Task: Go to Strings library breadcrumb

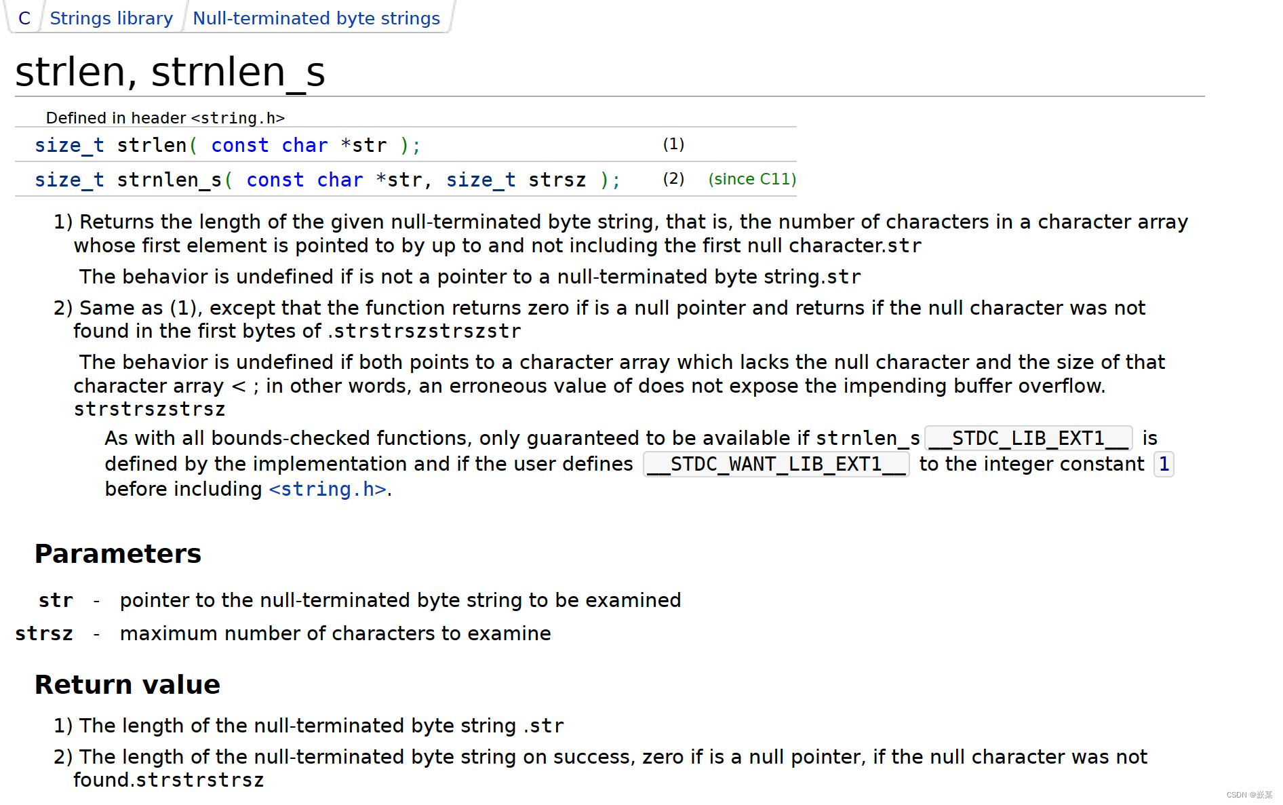Action: (111, 18)
